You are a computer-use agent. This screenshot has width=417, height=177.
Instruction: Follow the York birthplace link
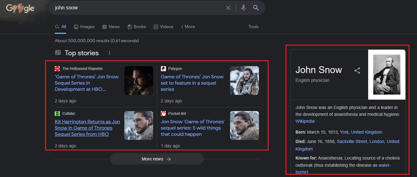pos(344,132)
